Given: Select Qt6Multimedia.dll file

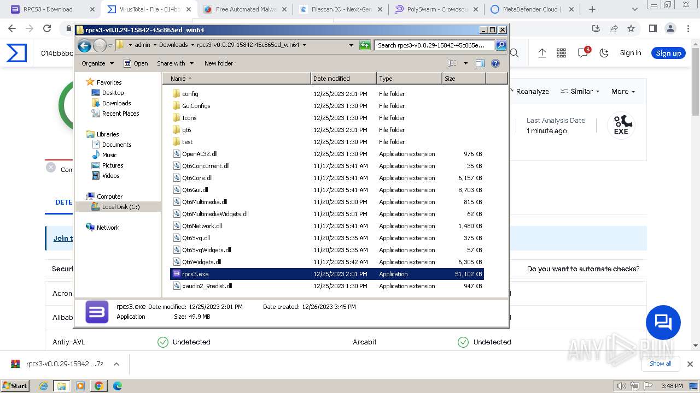Looking at the screenshot, I should point(205,202).
